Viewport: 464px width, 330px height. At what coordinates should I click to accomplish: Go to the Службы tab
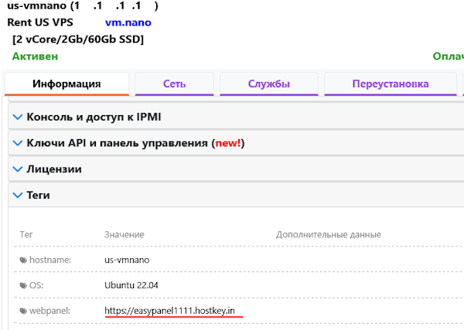[268, 84]
